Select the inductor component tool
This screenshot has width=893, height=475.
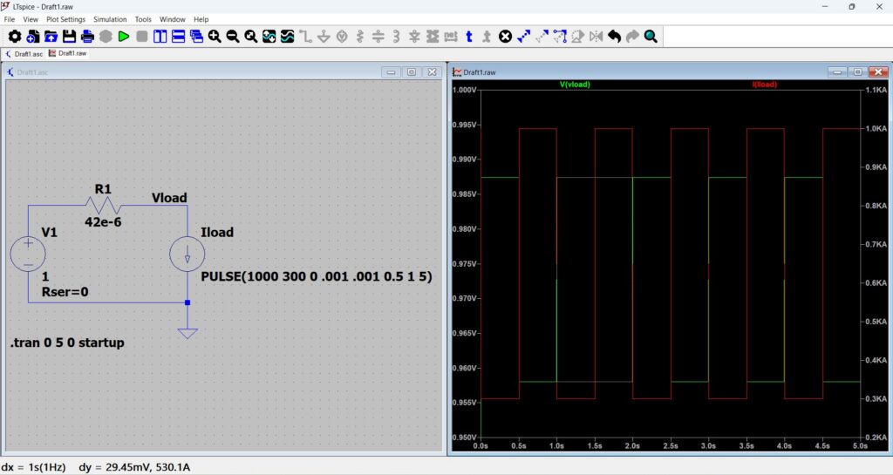point(397,37)
